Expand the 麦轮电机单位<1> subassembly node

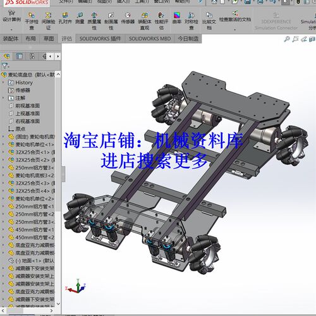[x=3, y=144]
